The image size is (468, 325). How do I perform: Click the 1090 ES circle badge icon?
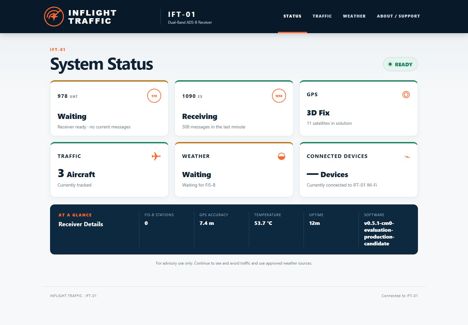[x=279, y=96]
